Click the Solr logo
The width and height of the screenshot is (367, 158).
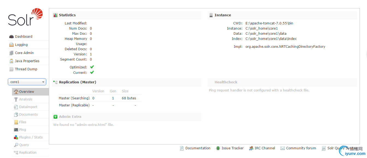click(25, 17)
